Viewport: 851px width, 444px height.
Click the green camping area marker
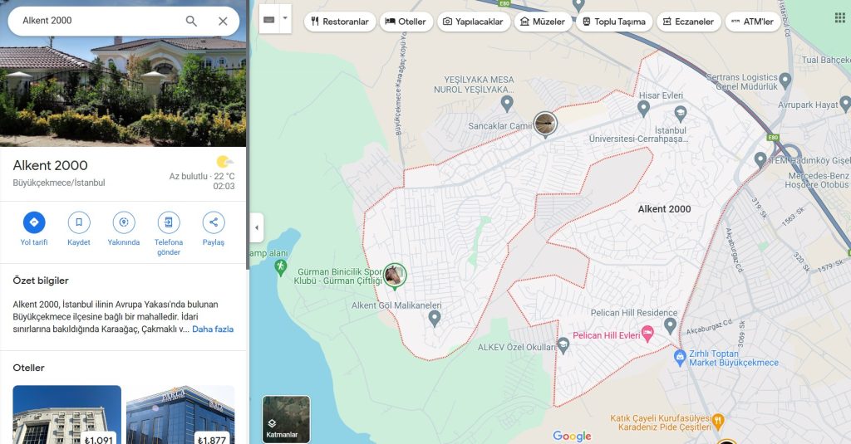tap(281, 266)
